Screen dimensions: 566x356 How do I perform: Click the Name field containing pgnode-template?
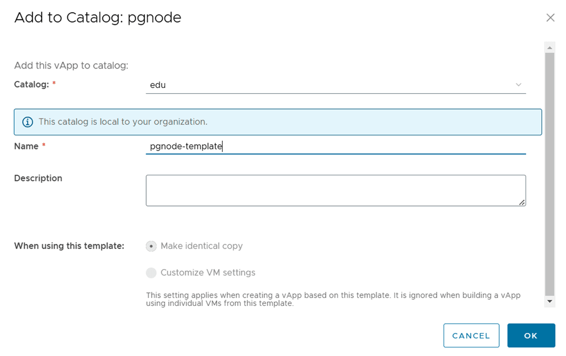coord(336,146)
